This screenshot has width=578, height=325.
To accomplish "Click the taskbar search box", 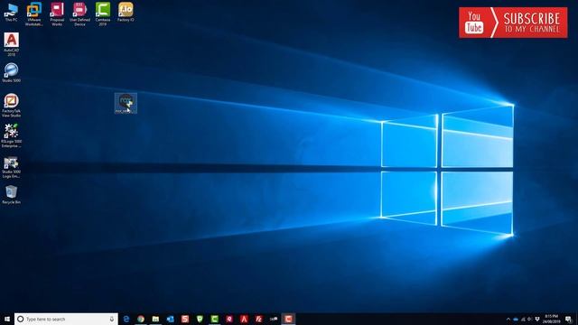I will (x=66, y=319).
